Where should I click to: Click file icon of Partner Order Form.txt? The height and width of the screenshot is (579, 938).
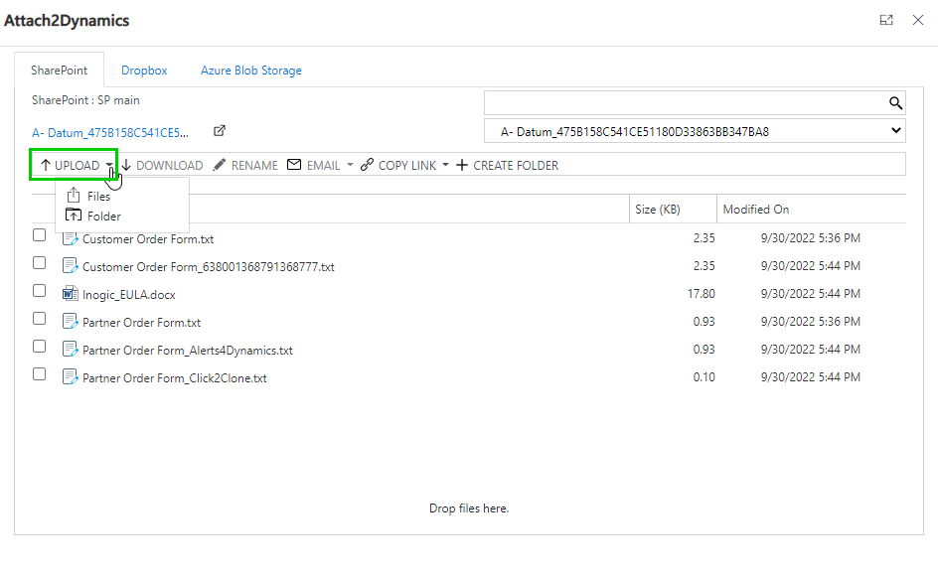click(x=70, y=321)
